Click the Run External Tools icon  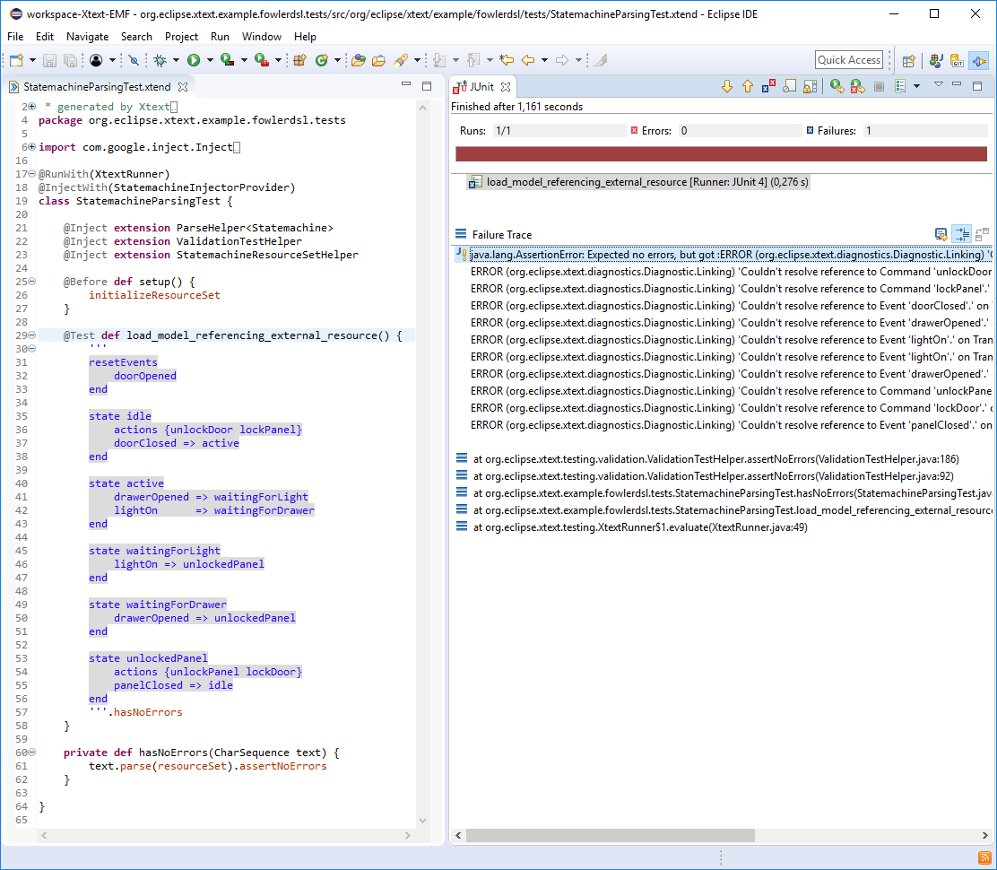click(x=261, y=60)
